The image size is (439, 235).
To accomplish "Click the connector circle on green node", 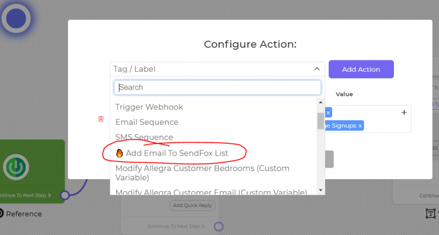I will pos(65,195).
